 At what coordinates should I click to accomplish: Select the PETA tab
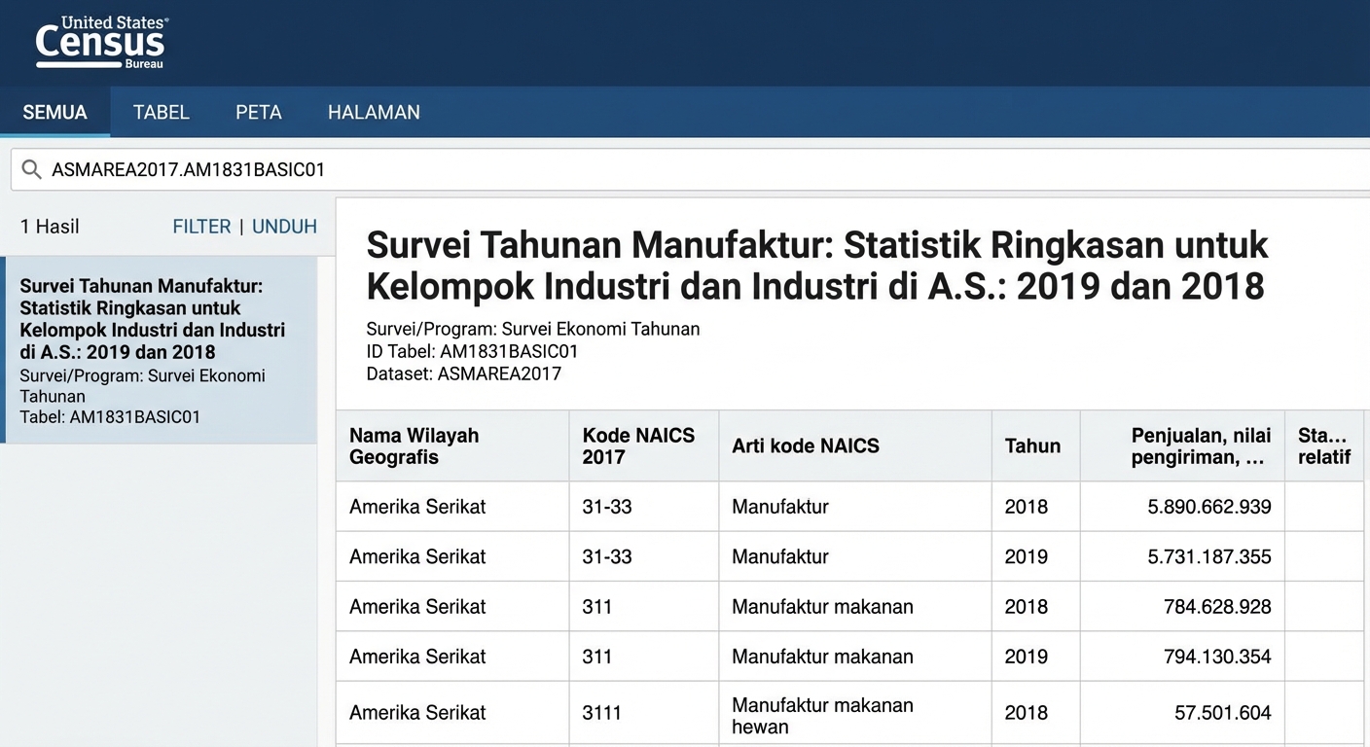[x=258, y=112]
